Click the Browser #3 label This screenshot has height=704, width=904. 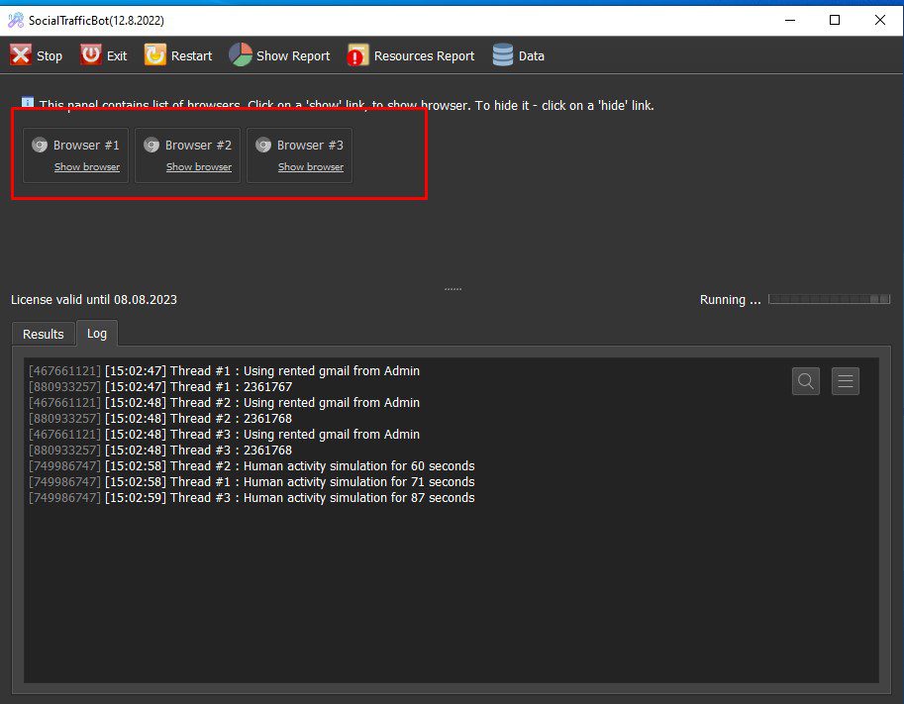pos(310,146)
